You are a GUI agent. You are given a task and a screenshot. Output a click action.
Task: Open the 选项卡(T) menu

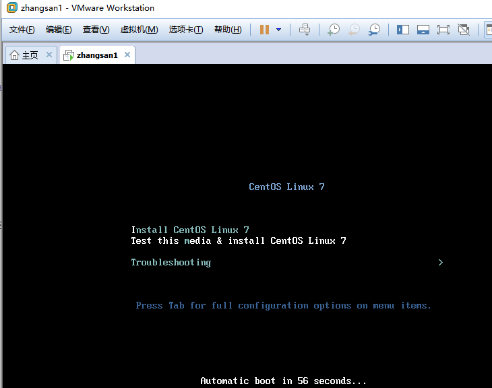click(186, 30)
